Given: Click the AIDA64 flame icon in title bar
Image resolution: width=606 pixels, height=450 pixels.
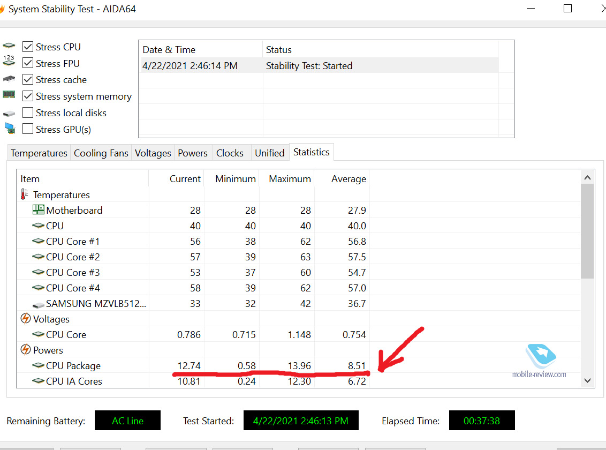Looking at the screenshot, I should 2,9.
